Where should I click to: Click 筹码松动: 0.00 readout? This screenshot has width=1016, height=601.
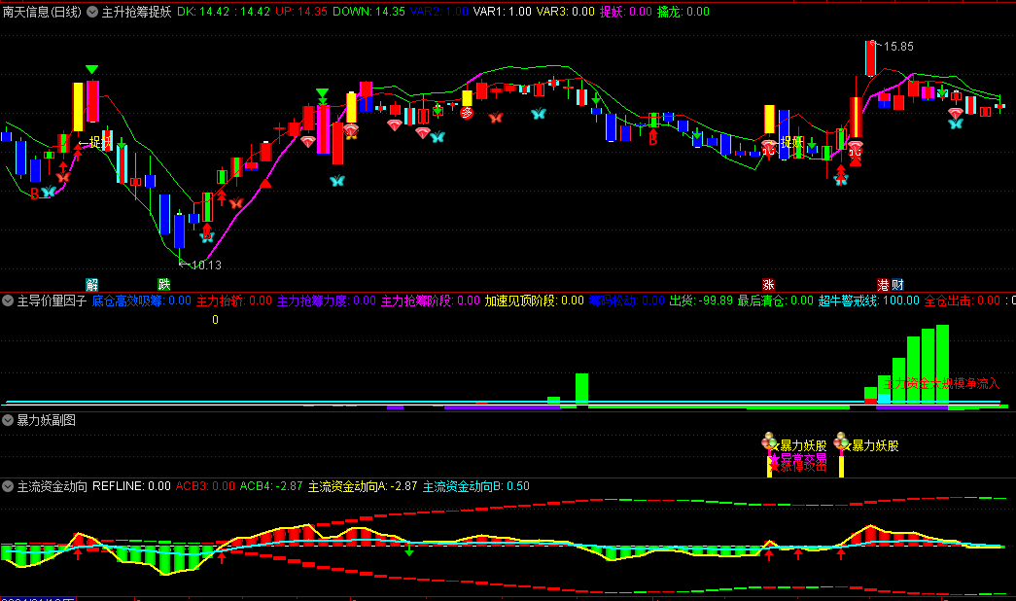[x=626, y=300]
